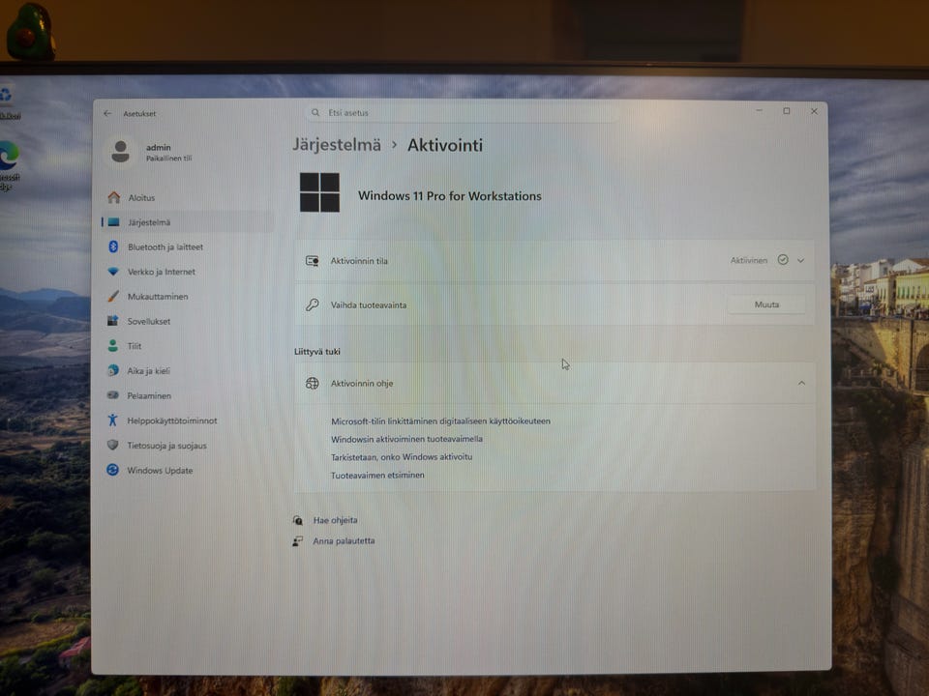Click the Aktiivinen checkmark status icon

783,260
